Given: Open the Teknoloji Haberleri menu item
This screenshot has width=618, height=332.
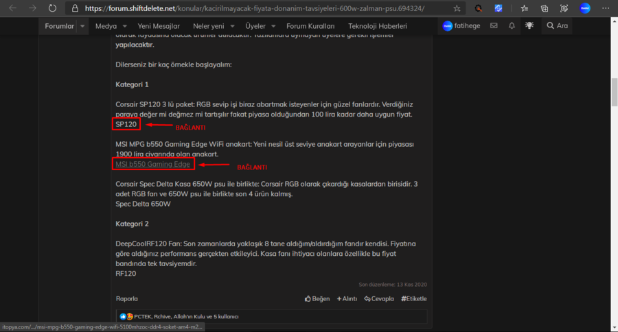Looking at the screenshot, I should click(378, 26).
